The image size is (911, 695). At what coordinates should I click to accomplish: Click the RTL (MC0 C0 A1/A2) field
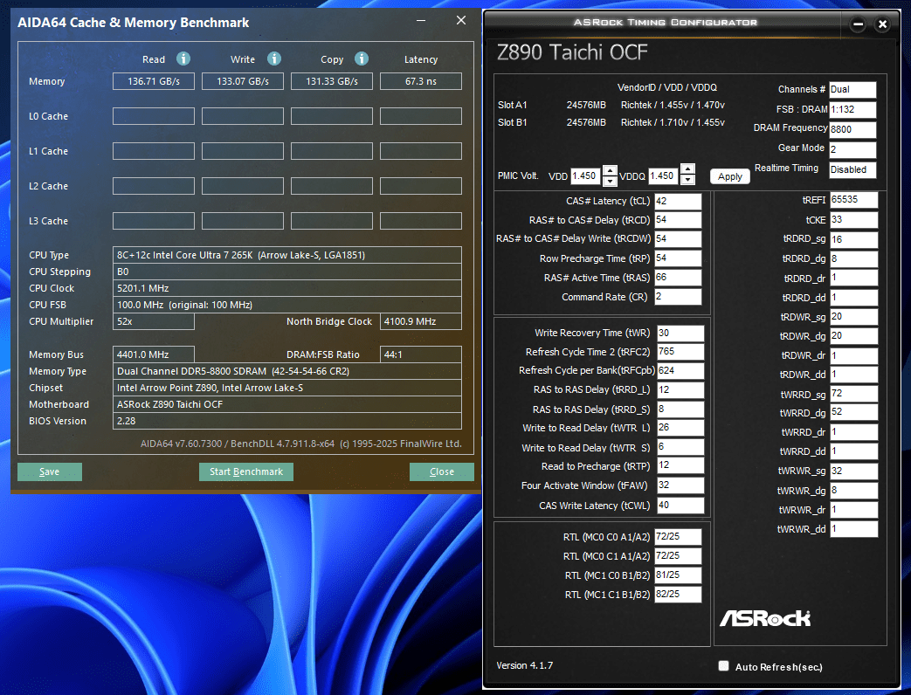(678, 537)
